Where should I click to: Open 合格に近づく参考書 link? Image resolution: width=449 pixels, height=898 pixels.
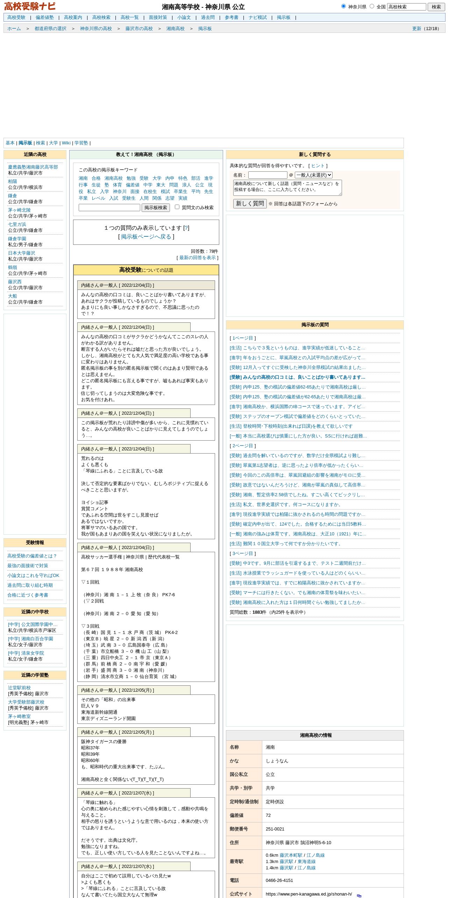(x=28, y=595)
